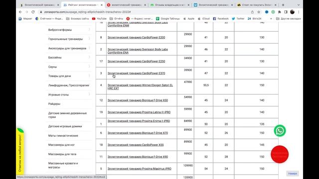This screenshot has height=179, width=319.
Task: Open CardioPower X55 trainer link
Action: (x=136, y=145)
